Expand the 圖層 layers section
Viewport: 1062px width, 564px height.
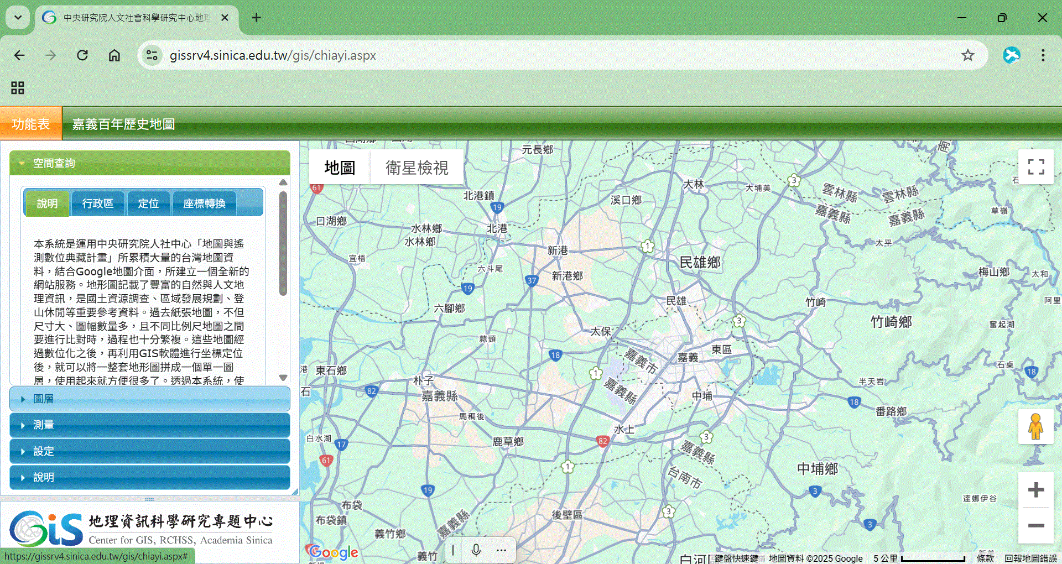click(x=149, y=399)
